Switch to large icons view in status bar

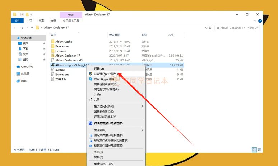259,150
